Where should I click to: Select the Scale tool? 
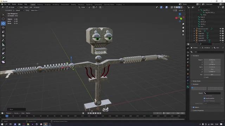tap(3, 31)
